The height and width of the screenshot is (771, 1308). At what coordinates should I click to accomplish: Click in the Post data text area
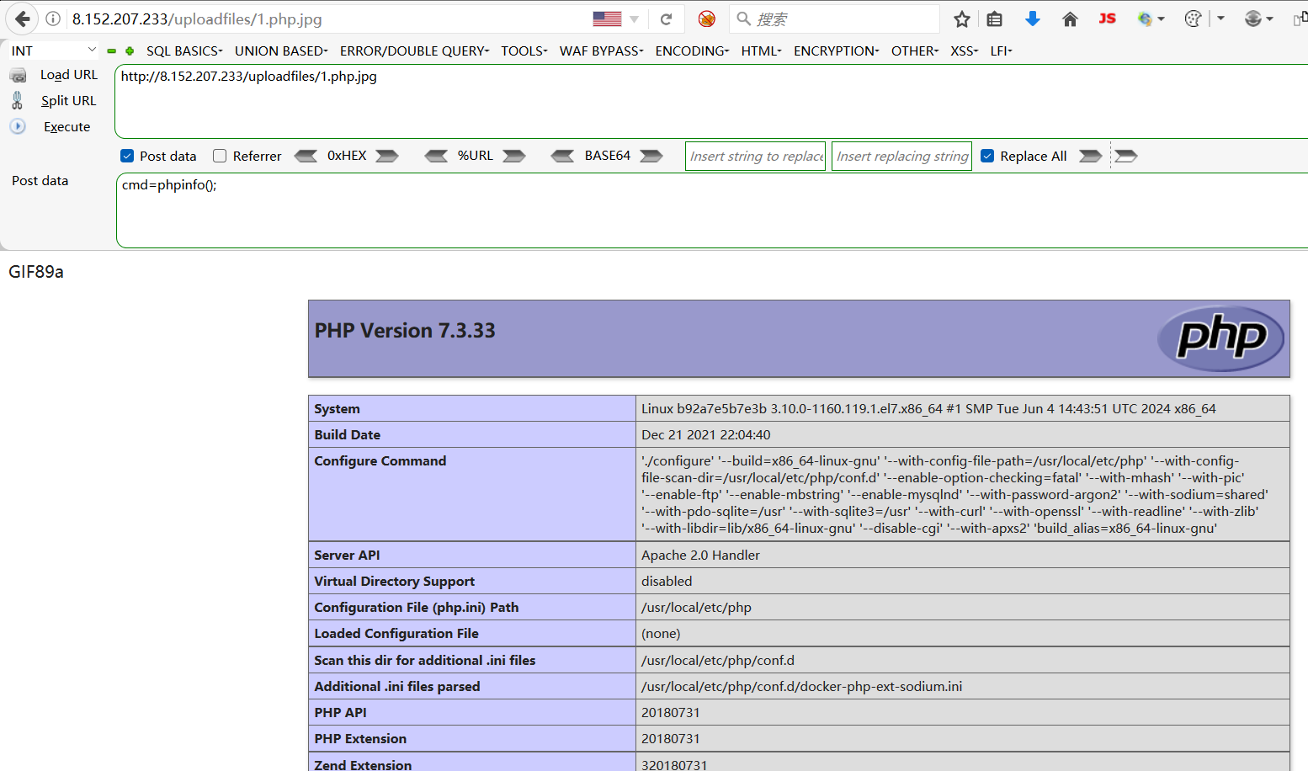click(x=712, y=210)
